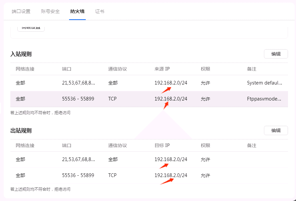Open the 账号安全 tab
The height and width of the screenshot is (201, 296).
click(50, 11)
